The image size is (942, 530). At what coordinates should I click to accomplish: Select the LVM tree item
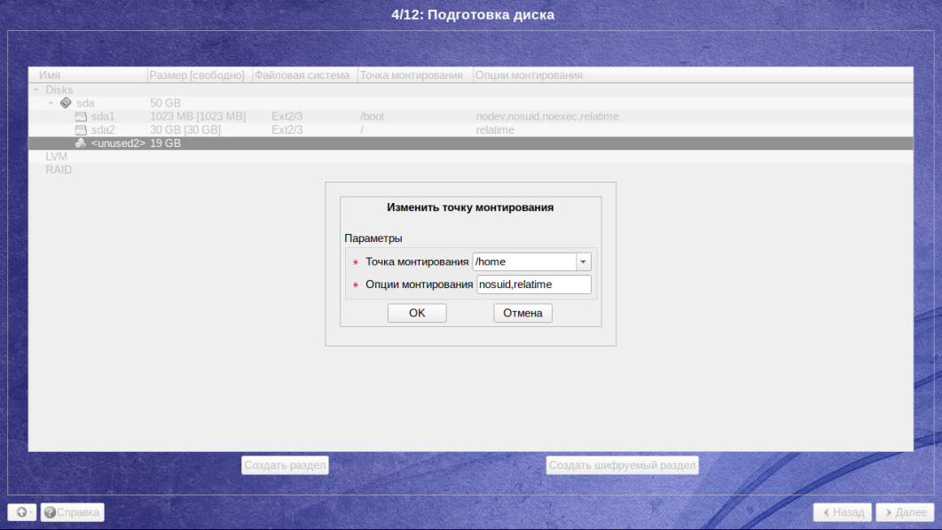pyautogui.click(x=57, y=157)
